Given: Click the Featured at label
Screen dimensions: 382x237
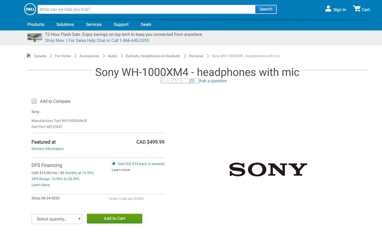Looking at the screenshot, I should click(x=44, y=142).
